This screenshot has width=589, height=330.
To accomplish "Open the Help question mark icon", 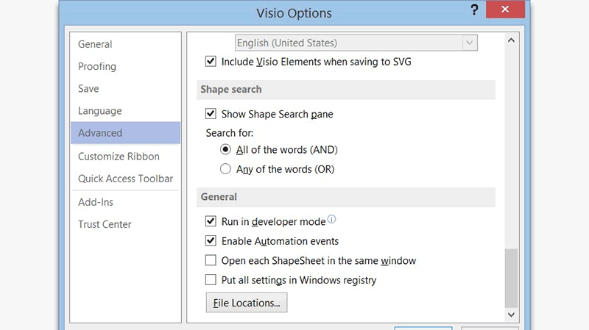I will click(x=474, y=10).
